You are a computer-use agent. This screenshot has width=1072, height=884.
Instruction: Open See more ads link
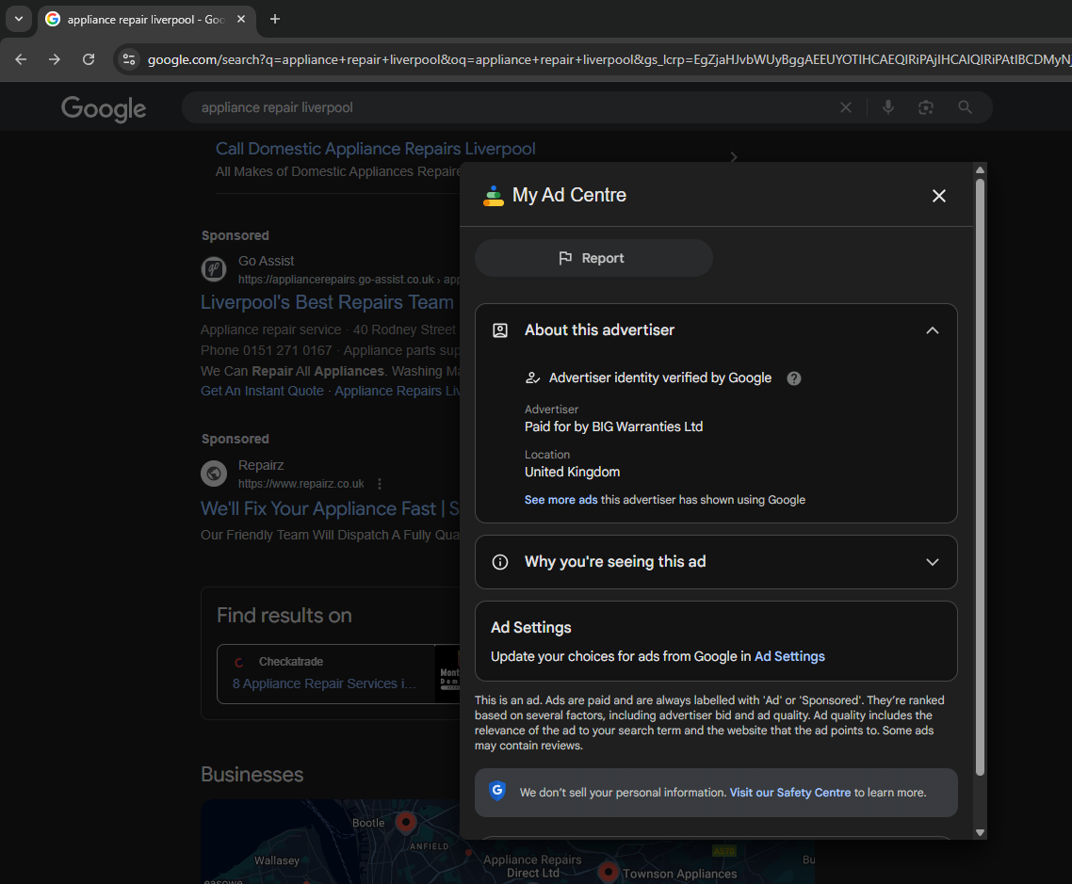point(560,500)
